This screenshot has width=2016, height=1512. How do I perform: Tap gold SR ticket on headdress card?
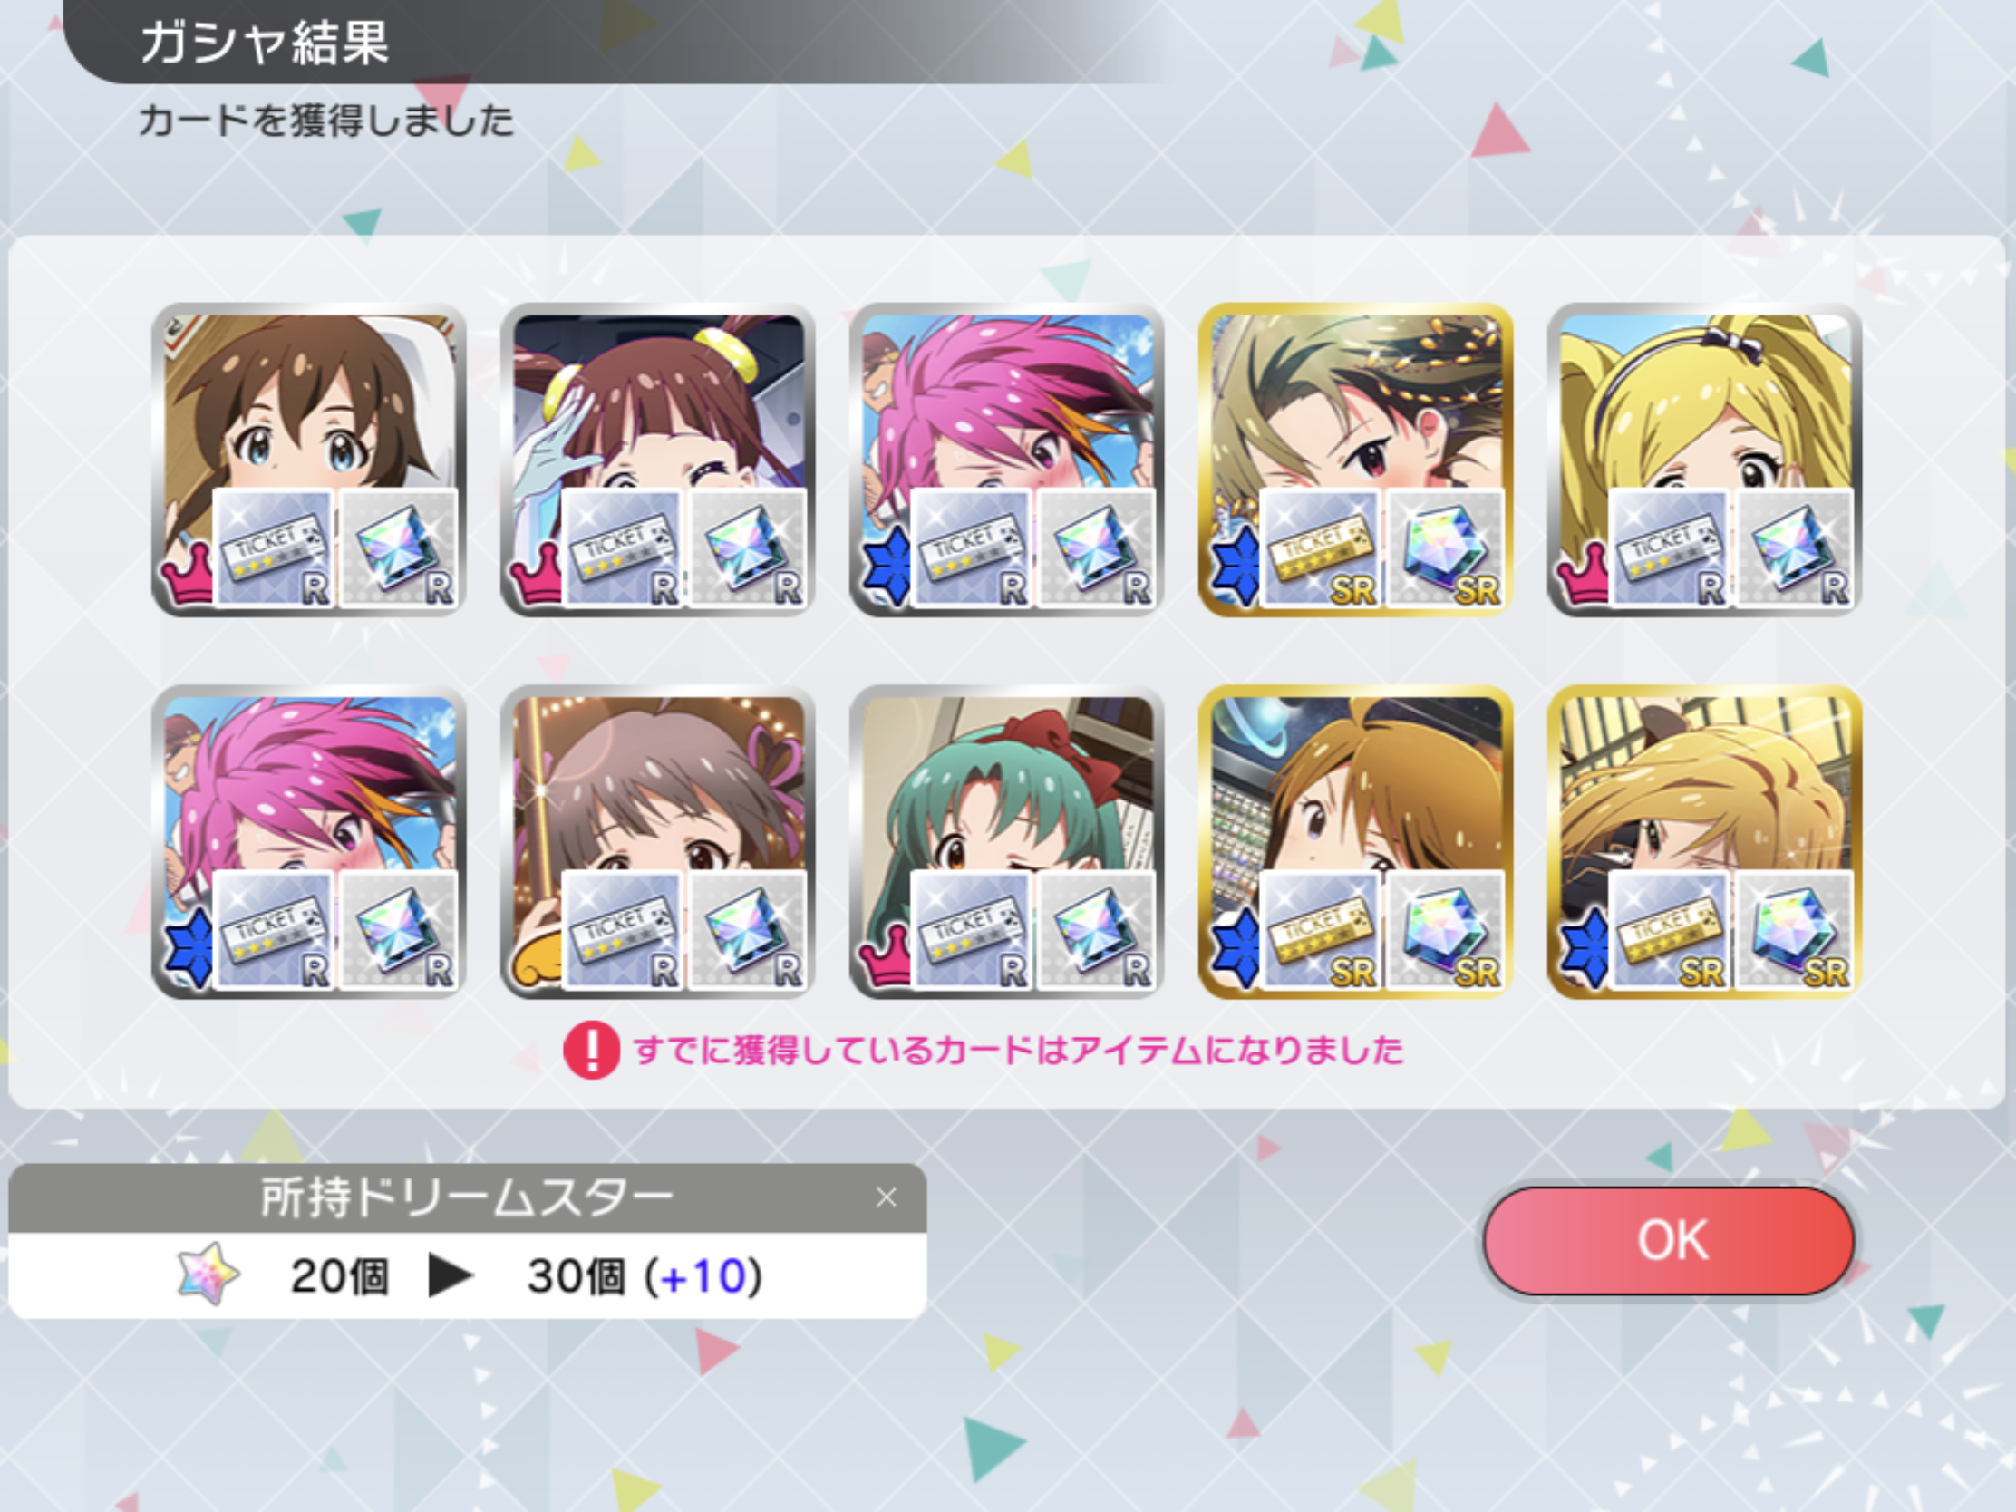pyautogui.click(x=1320, y=548)
